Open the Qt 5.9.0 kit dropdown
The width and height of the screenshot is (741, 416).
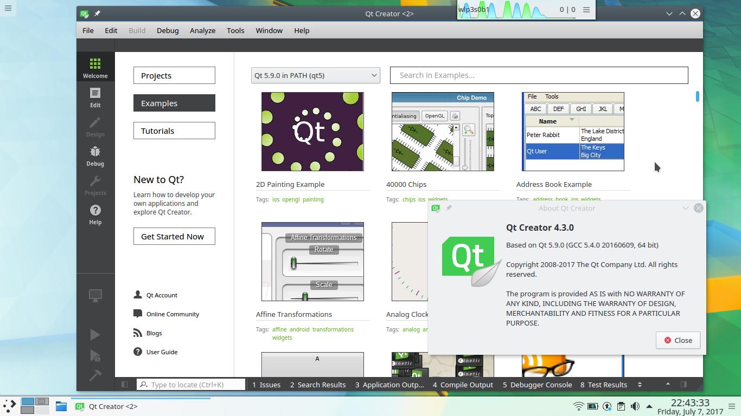click(315, 75)
